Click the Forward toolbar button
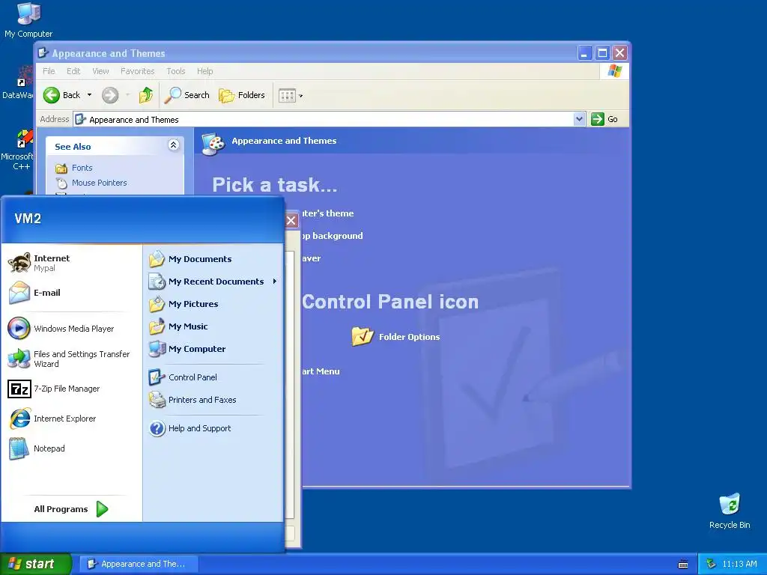 (110, 95)
